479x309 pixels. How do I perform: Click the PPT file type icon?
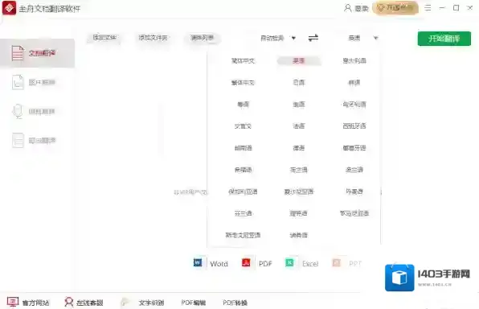pyautogui.click(x=336, y=263)
